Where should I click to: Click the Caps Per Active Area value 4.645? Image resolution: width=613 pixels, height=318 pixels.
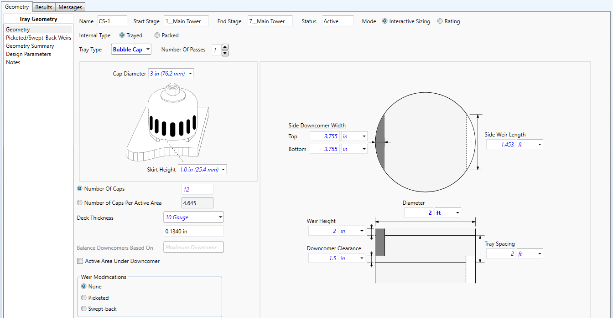click(197, 203)
